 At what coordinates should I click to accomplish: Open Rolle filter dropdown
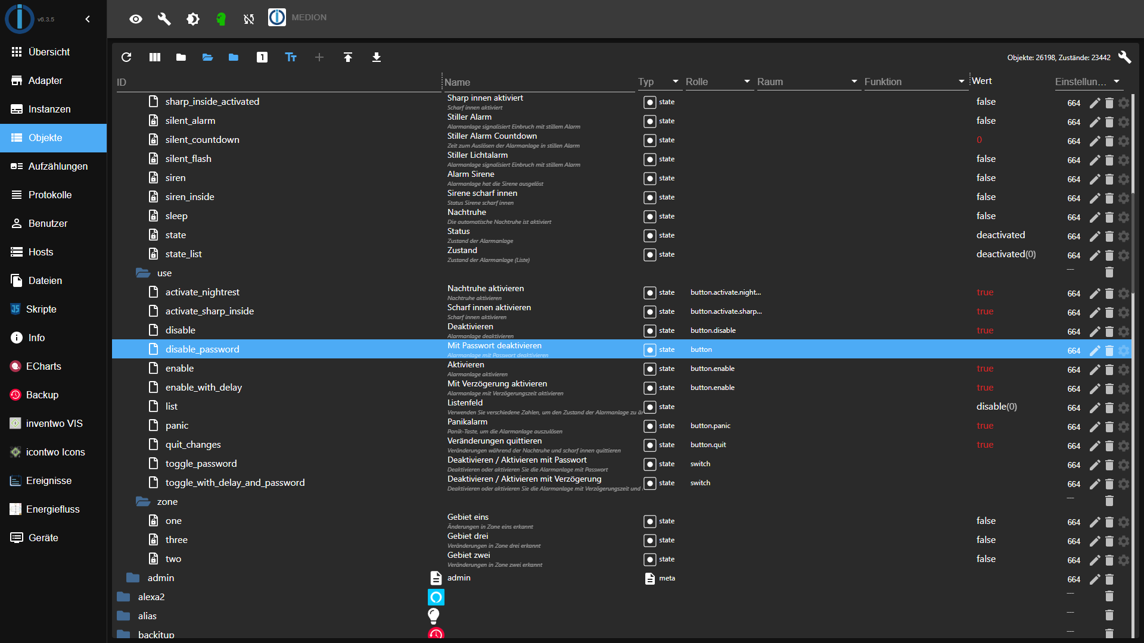[x=719, y=82]
